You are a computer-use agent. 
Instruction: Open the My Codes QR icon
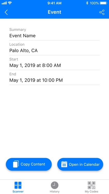[x=91, y=185]
